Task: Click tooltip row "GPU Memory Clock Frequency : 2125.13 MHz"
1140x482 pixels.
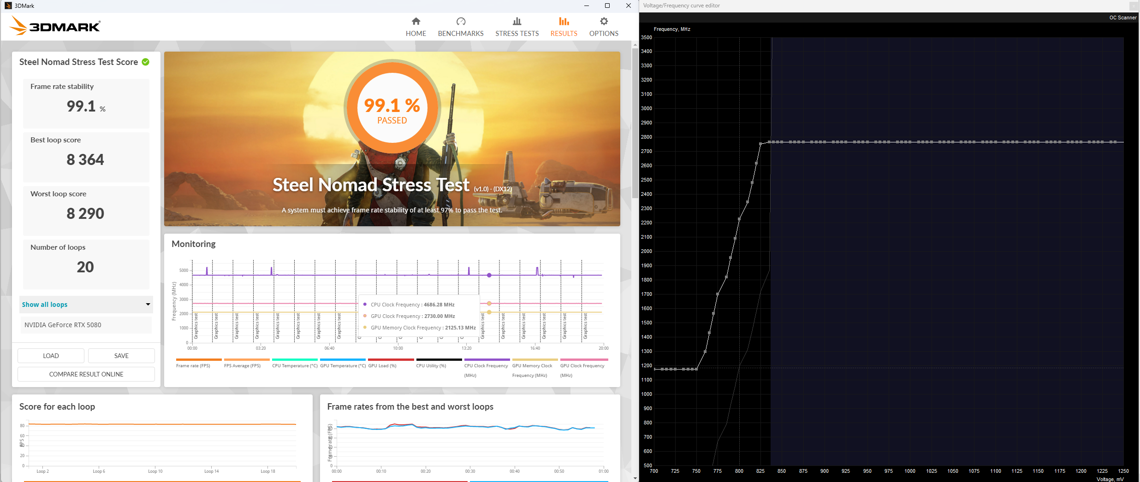Action: [x=420, y=328]
